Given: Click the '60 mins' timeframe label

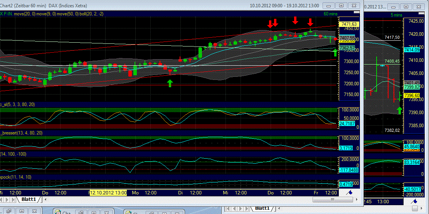Looking at the screenshot, I should [330, 14].
